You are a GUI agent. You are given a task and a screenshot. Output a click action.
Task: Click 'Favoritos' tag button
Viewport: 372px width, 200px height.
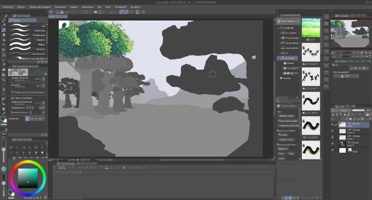point(283,135)
